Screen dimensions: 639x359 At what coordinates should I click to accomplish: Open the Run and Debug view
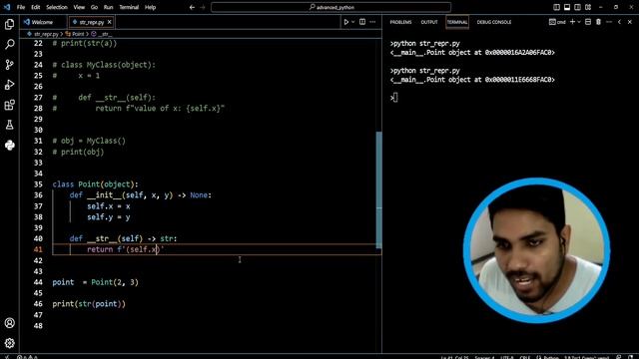click(9, 85)
